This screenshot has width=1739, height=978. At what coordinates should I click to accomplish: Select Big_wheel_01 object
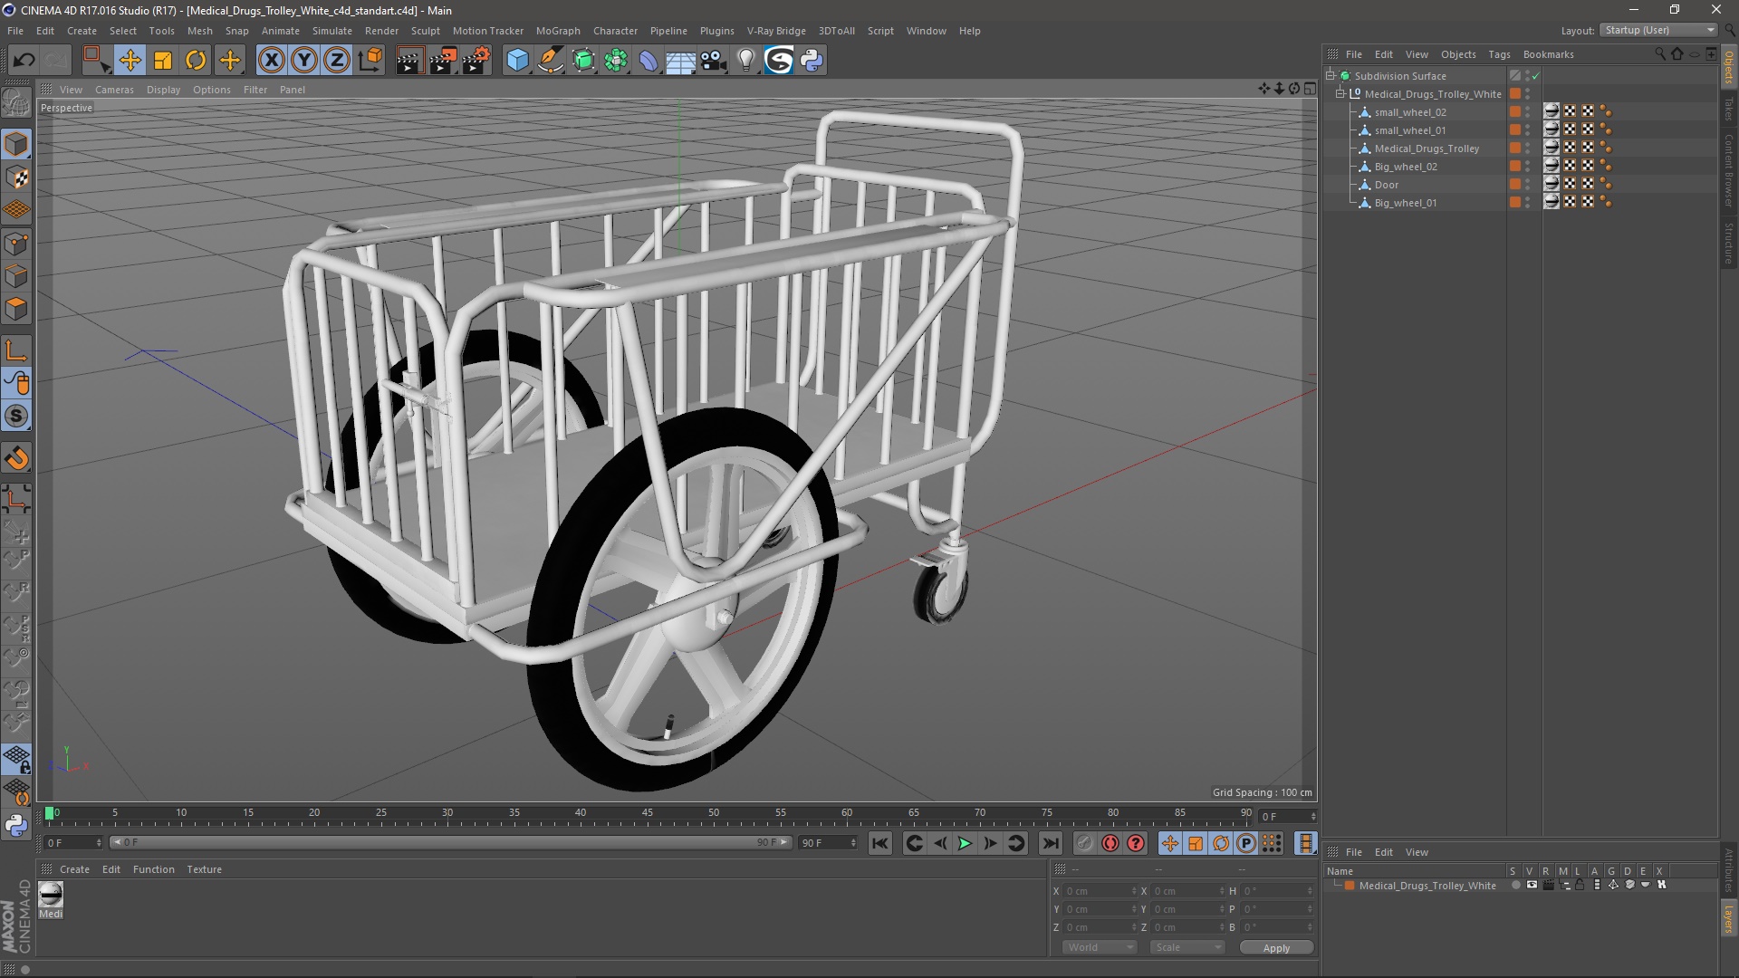[x=1405, y=203]
